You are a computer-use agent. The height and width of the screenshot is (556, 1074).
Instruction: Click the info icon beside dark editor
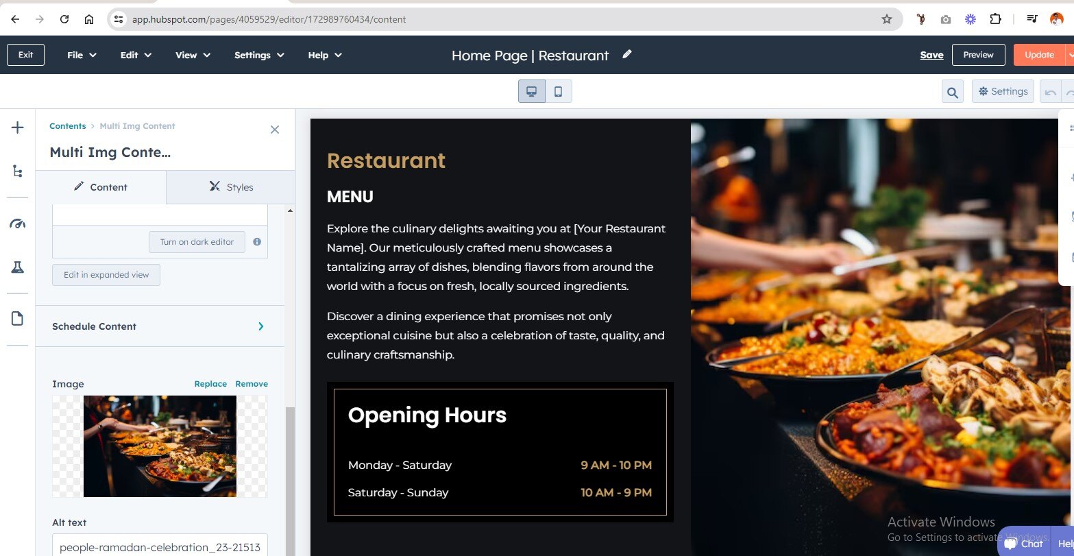[x=257, y=242]
